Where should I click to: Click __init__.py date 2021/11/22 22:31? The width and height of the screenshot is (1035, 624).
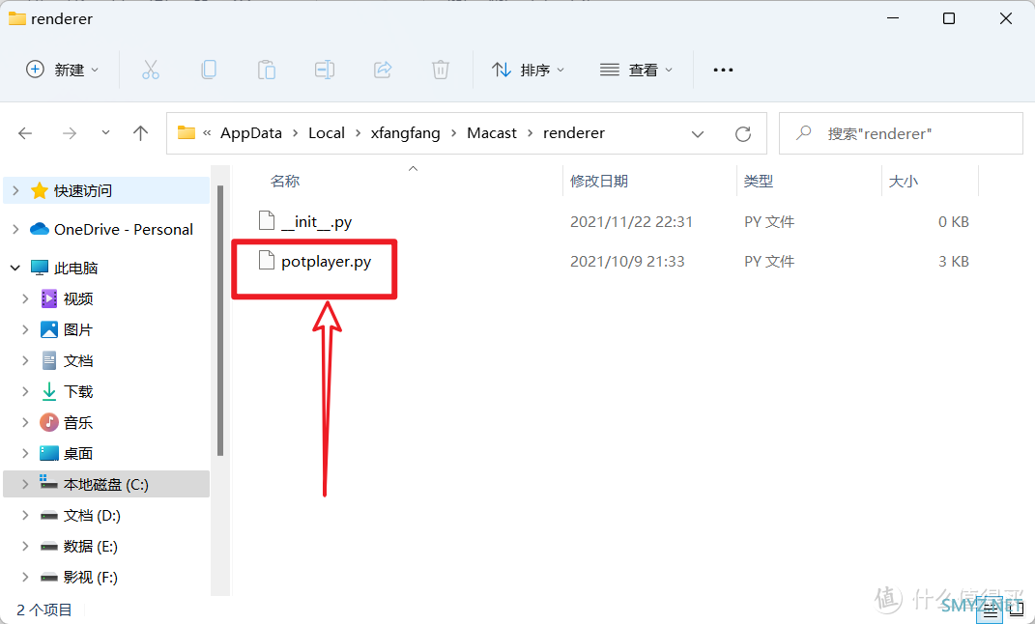pyautogui.click(x=631, y=221)
